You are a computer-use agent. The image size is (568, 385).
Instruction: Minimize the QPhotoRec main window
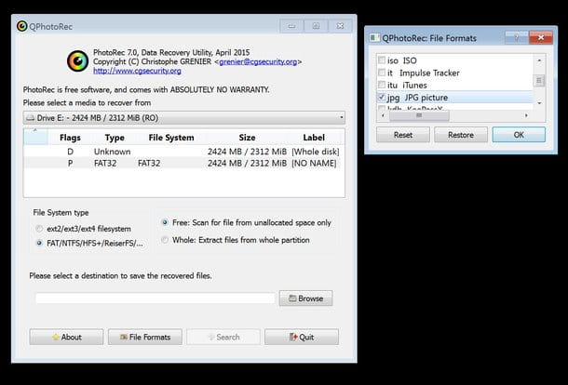[x=291, y=26]
